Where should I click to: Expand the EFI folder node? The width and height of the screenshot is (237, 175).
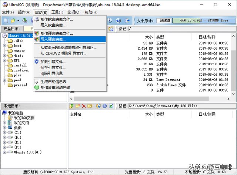point(4,60)
